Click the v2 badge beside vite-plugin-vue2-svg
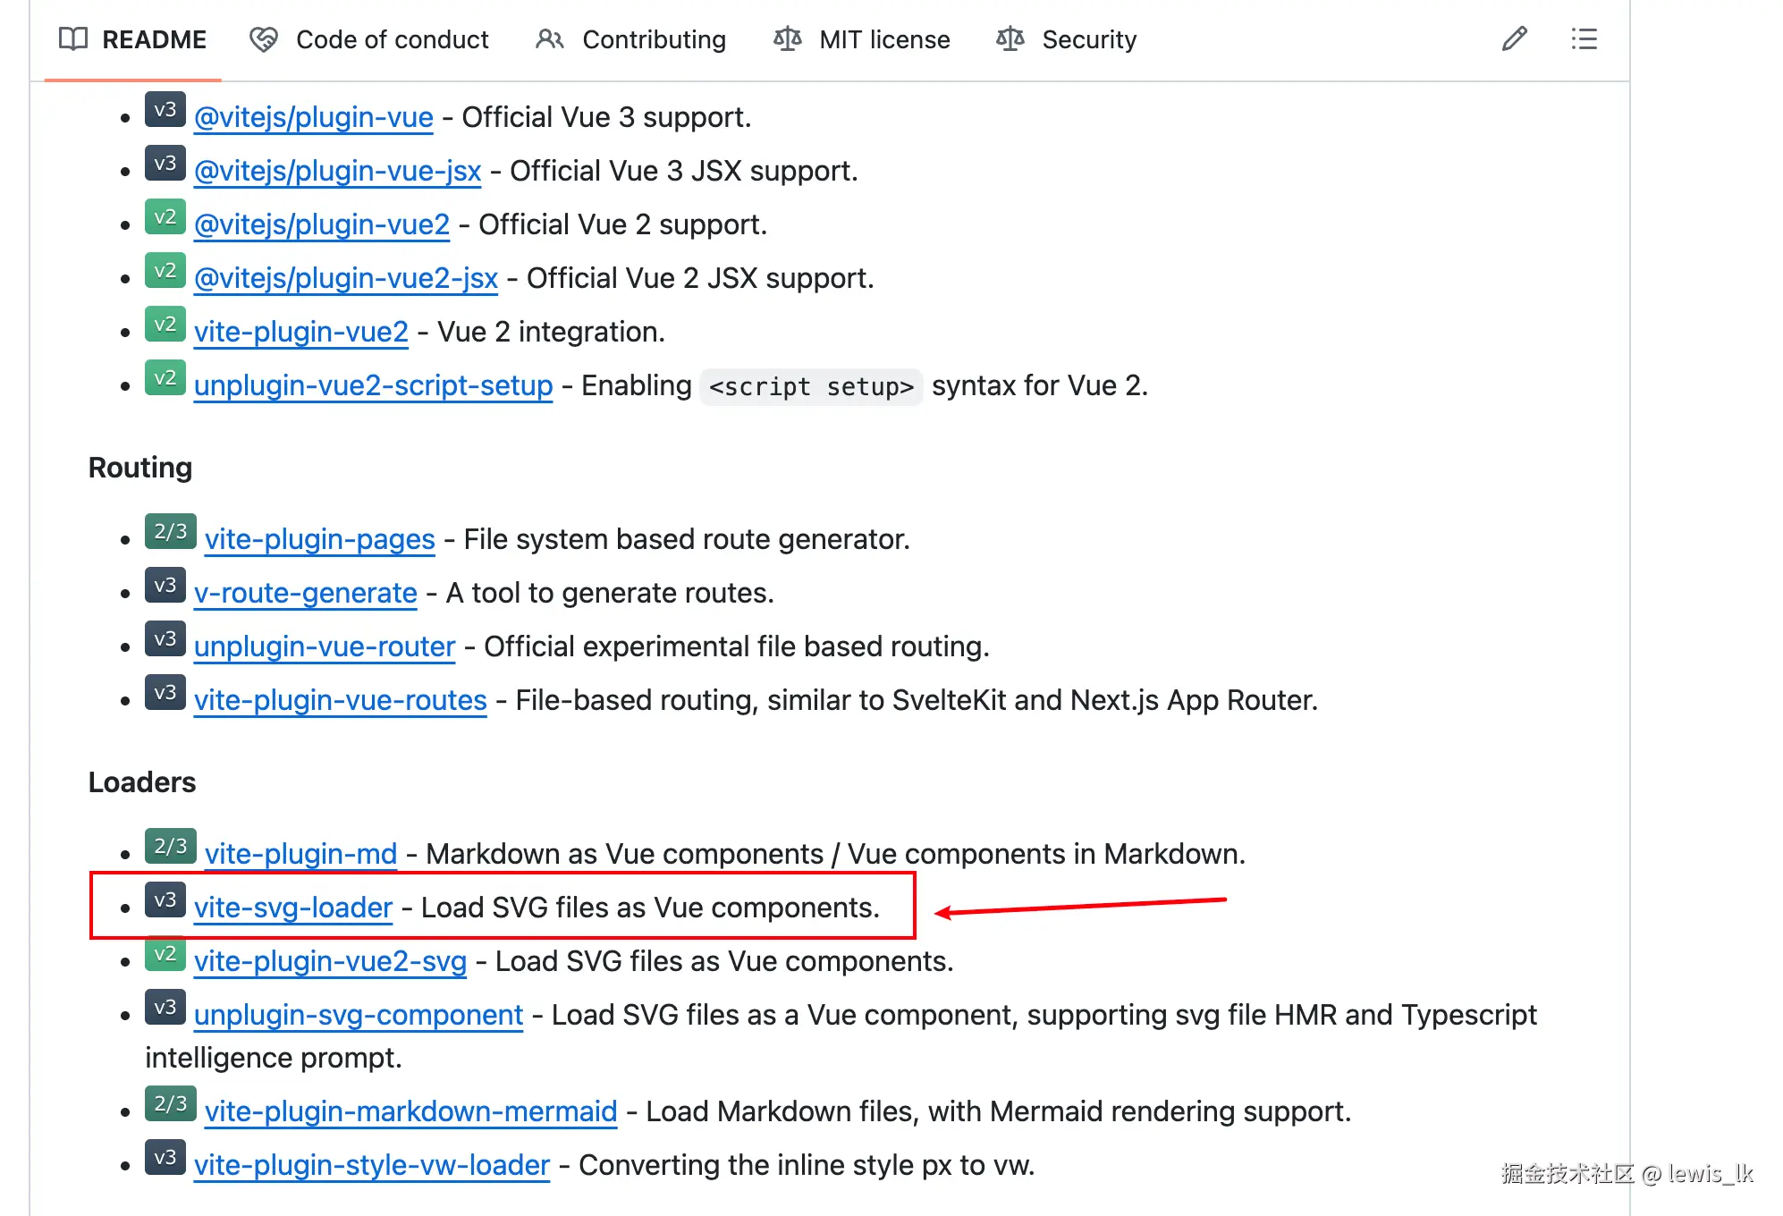1783x1216 pixels. pyautogui.click(x=165, y=954)
